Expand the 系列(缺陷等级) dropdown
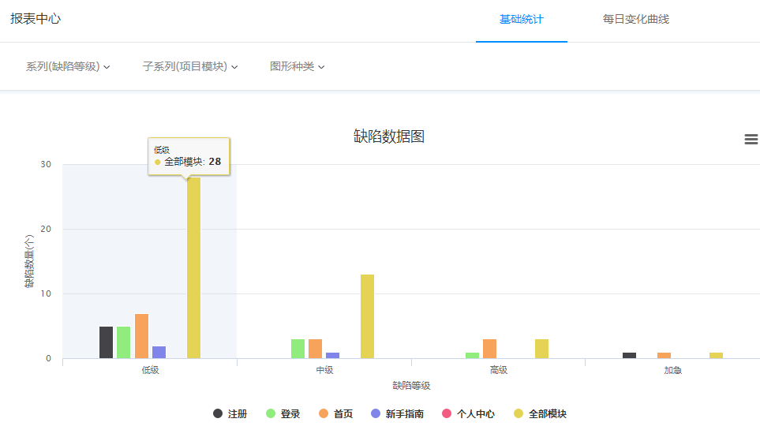760x441 pixels. [x=68, y=66]
